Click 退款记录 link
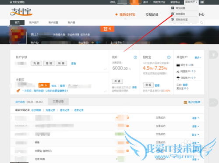The height and width of the screenshot is (163, 219). pos(79,110)
